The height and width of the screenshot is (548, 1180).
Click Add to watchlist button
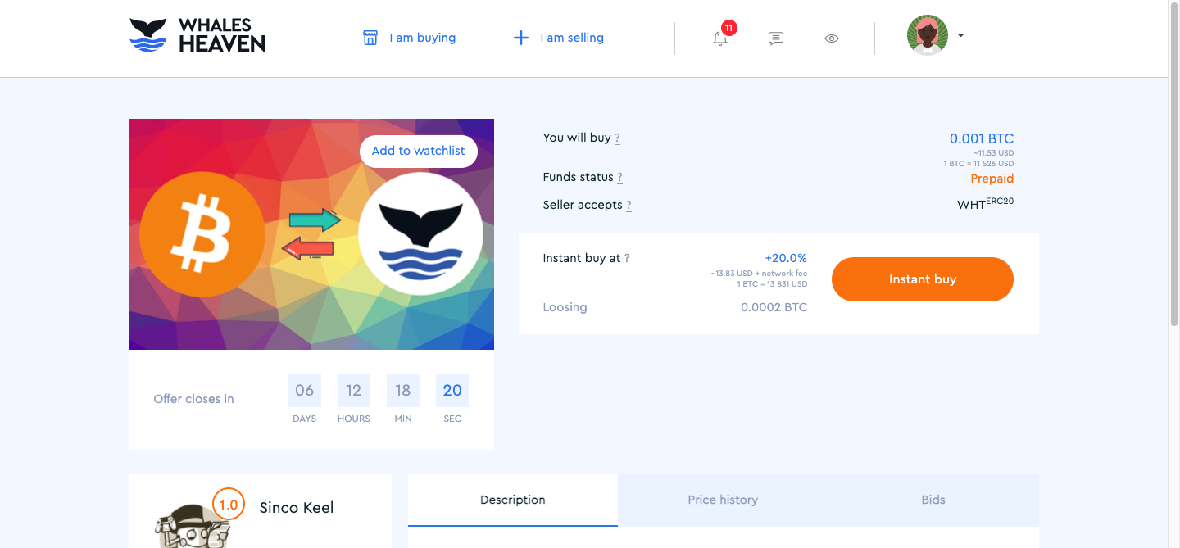point(418,151)
